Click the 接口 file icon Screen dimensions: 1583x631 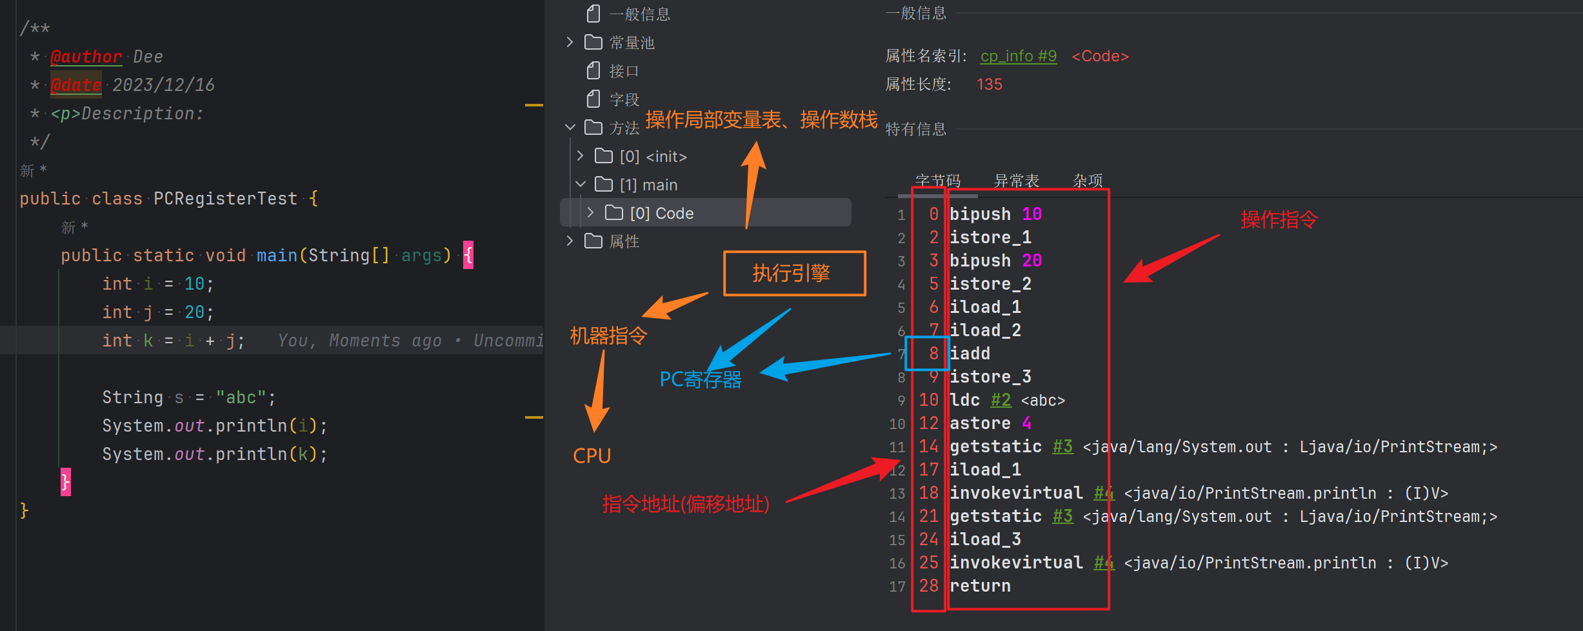coord(593,70)
